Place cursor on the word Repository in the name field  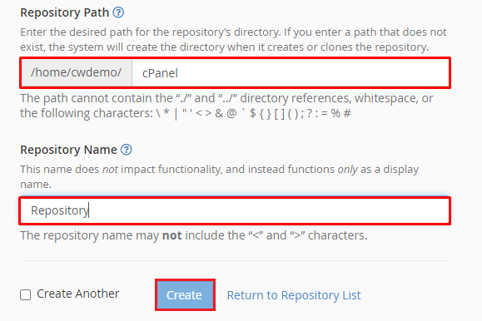pos(60,210)
